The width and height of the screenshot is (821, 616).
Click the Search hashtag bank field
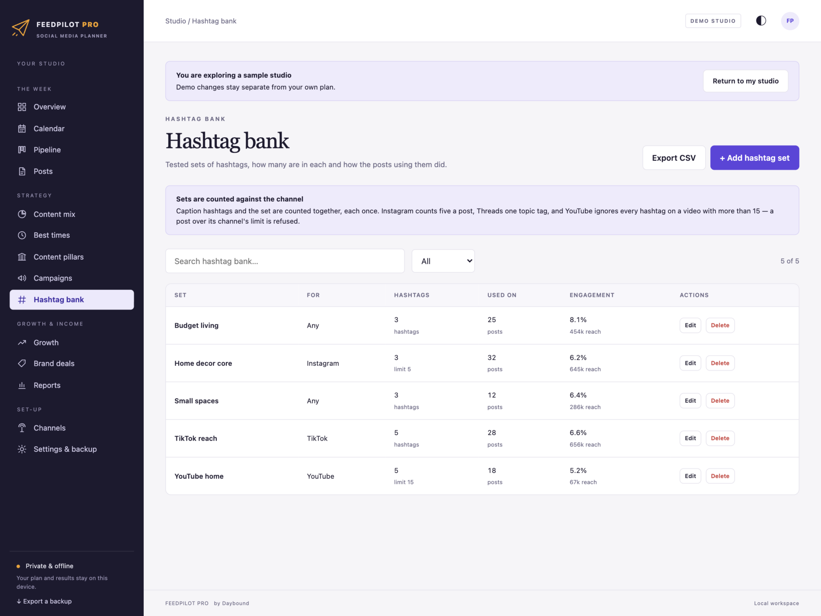pyautogui.click(x=285, y=261)
